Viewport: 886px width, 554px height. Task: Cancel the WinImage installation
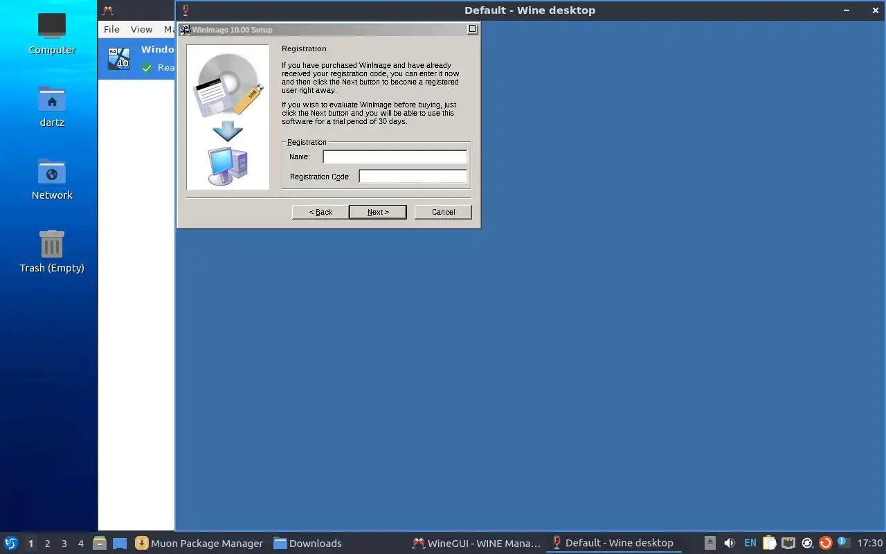[x=443, y=212]
